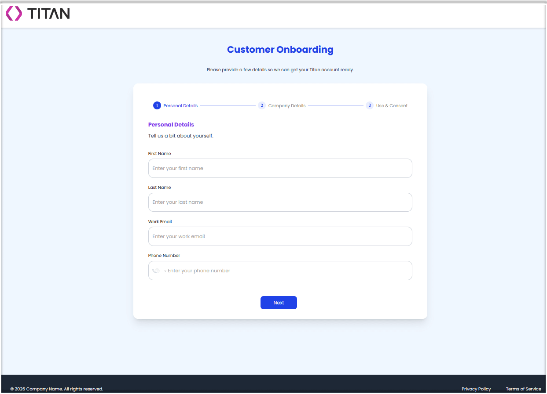Viewport: 547px width, 394px height.
Task: Click the Personal Details step label
Action: [180, 105]
